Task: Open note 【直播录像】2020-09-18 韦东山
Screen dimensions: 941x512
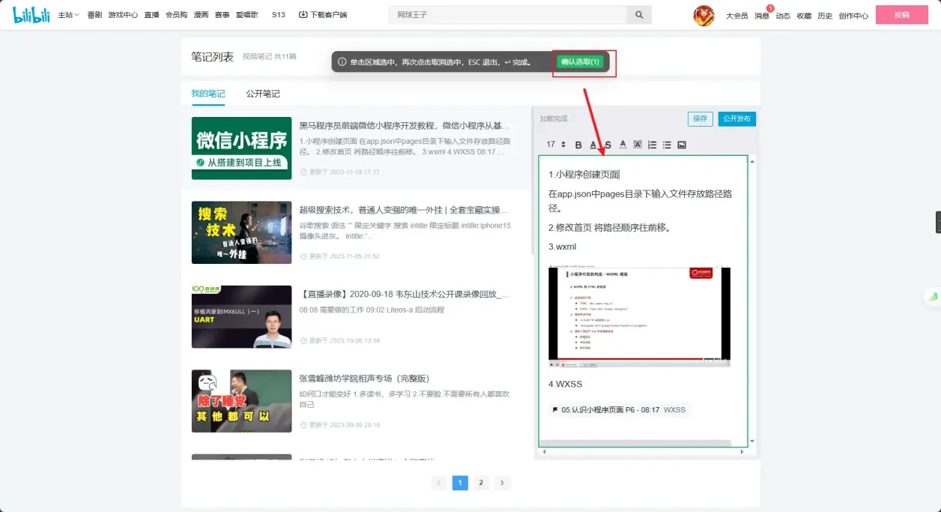Action: click(x=405, y=295)
